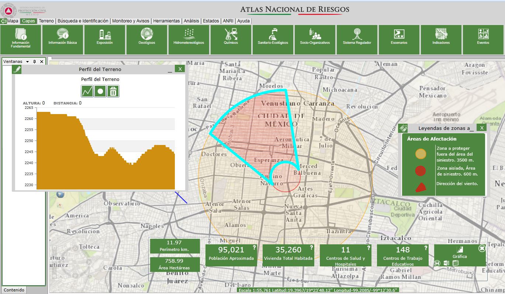
Task: Click the red 600 m zone legend swatch
Action: [x=421, y=171]
